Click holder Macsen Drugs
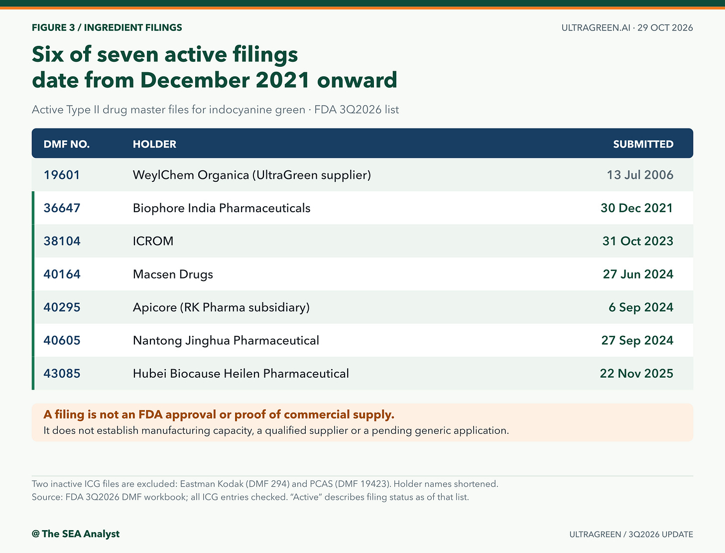The image size is (725, 553). [x=173, y=275]
